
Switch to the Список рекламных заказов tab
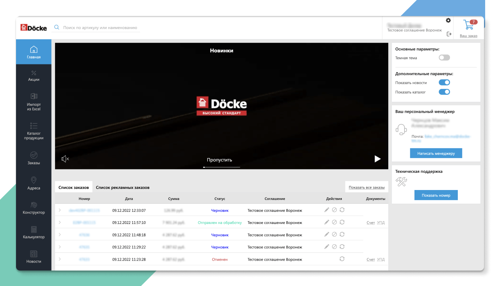click(123, 187)
